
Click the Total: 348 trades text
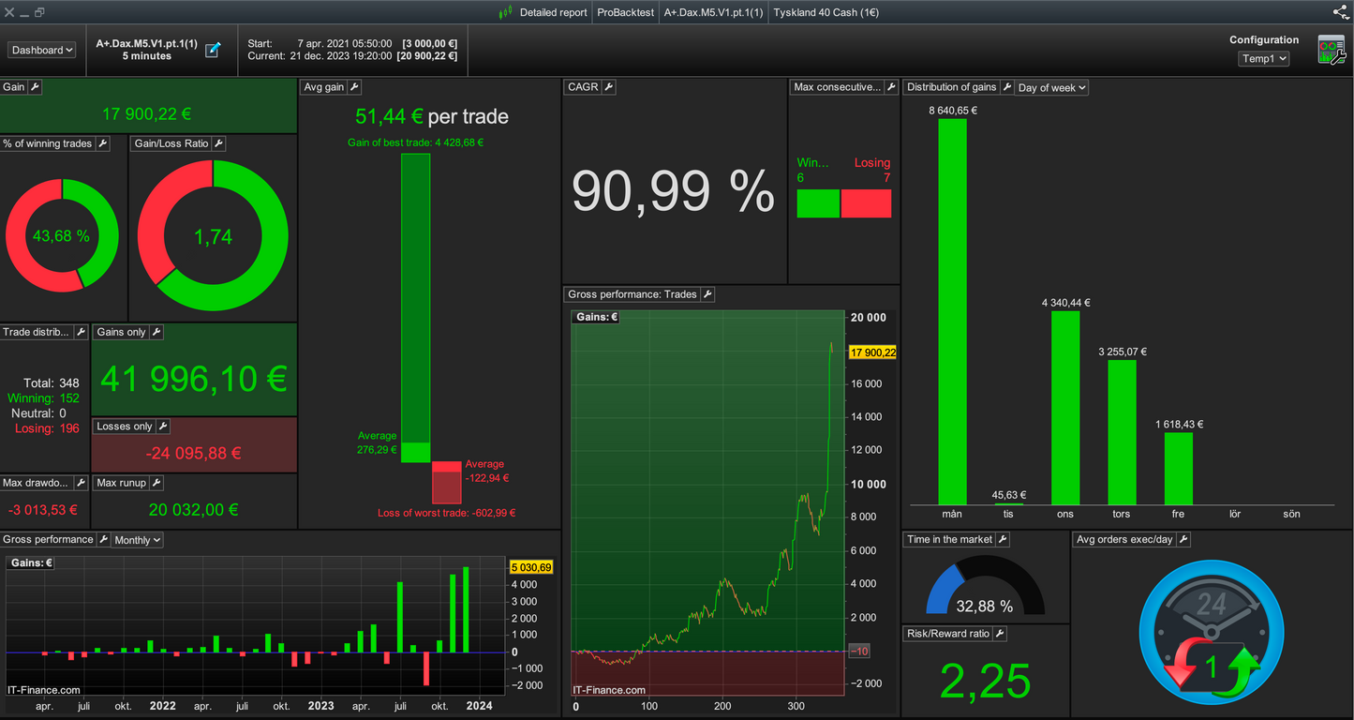(x=52, y=382)
